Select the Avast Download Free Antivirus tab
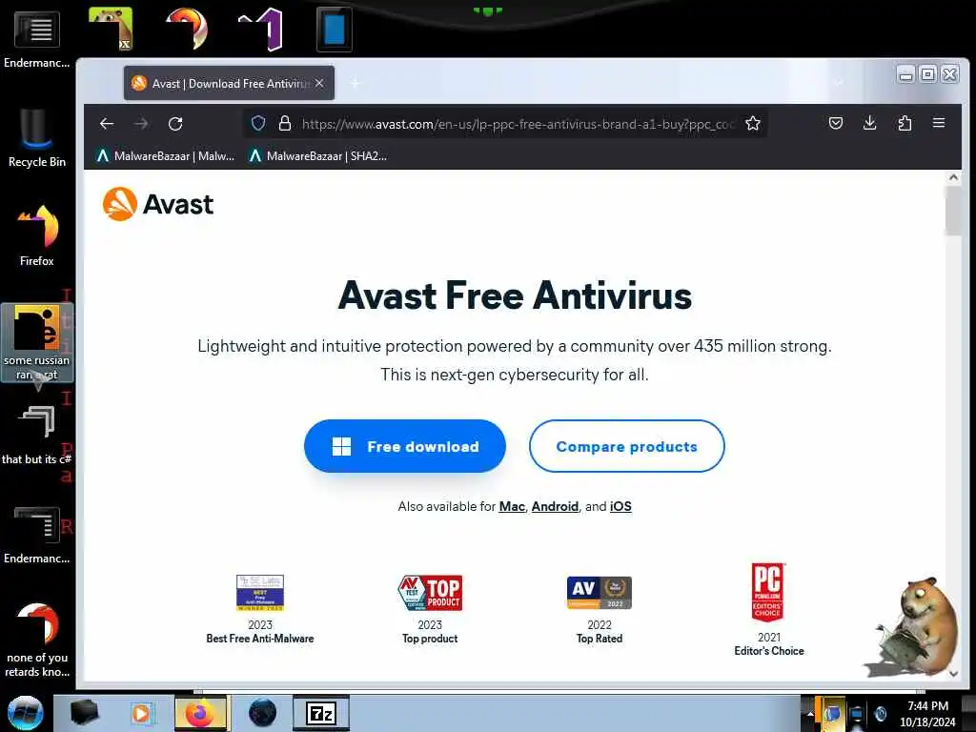 229,84
